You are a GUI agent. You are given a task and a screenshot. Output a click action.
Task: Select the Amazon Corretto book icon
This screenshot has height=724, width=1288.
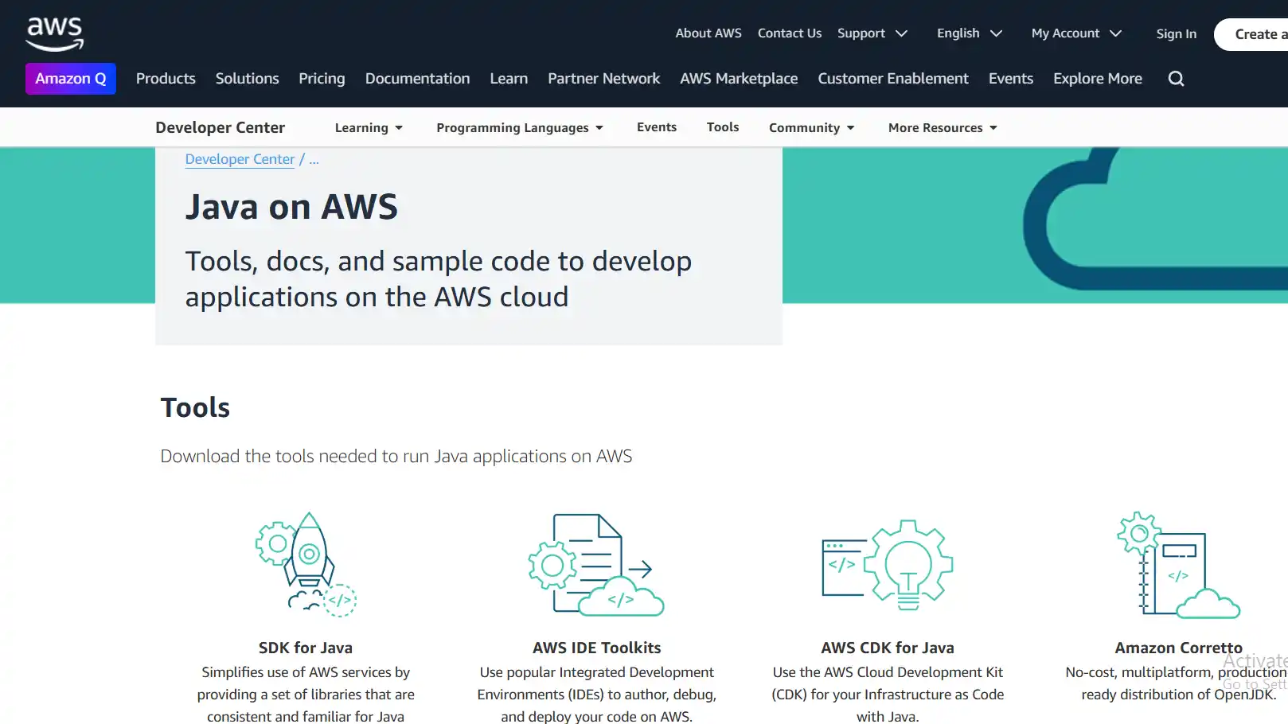pyautogui.click(x=1178, y=563)
